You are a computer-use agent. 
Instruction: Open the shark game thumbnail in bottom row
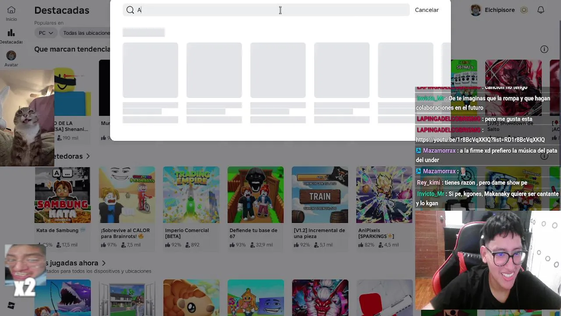[63, 298]
